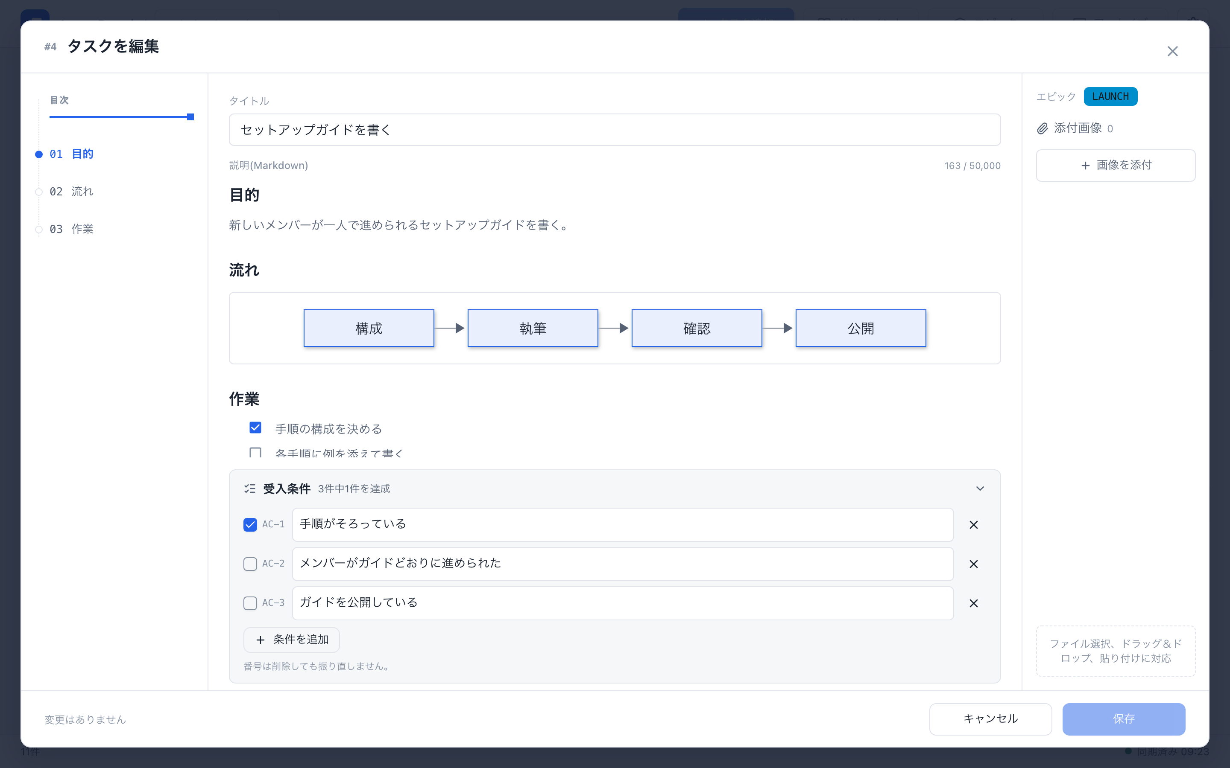Click the キャンセル button
Viewport: 1230px width, 768px height.
(990, 719)
